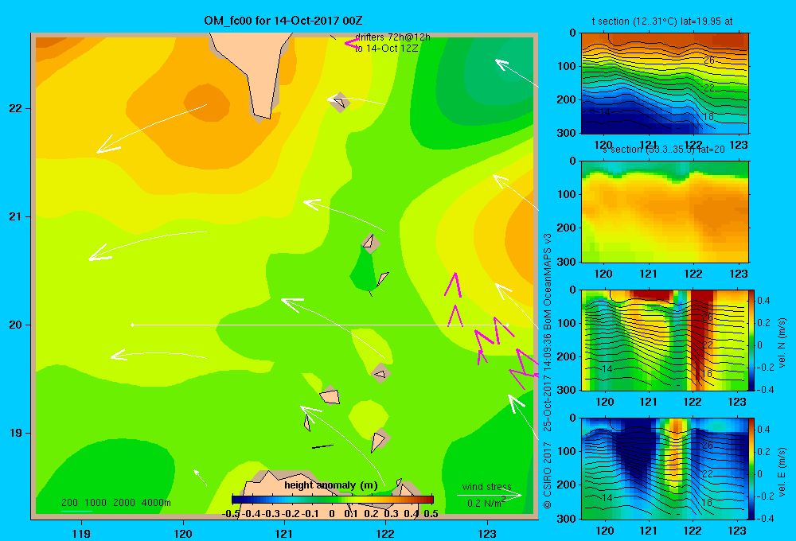Click the white section line at latitude 20
Screen dimensions: 796x541
[320, 325]
